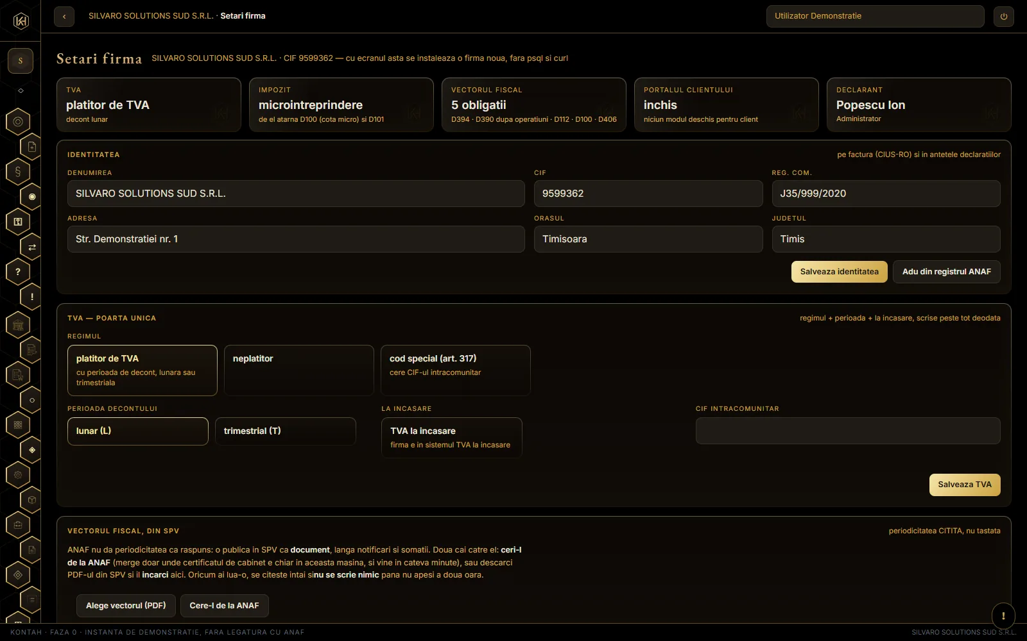
Task: Open the 'S' company selector tile
Action: pos(21,61)
